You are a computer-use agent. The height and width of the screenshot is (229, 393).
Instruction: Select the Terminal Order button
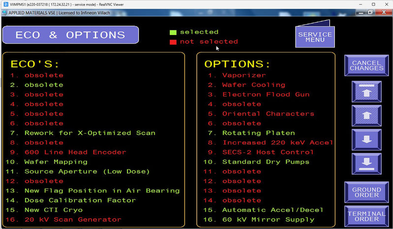click(366, 216)
